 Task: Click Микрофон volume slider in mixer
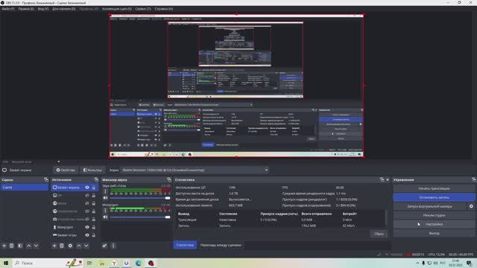(x=139, y=217)
